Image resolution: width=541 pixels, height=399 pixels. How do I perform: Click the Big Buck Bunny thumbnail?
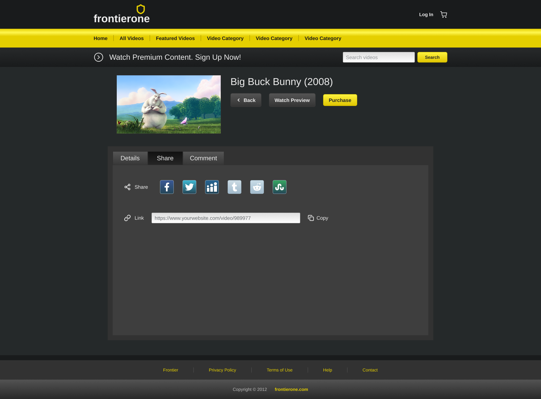pyautogui.click(x=169, y=104)
